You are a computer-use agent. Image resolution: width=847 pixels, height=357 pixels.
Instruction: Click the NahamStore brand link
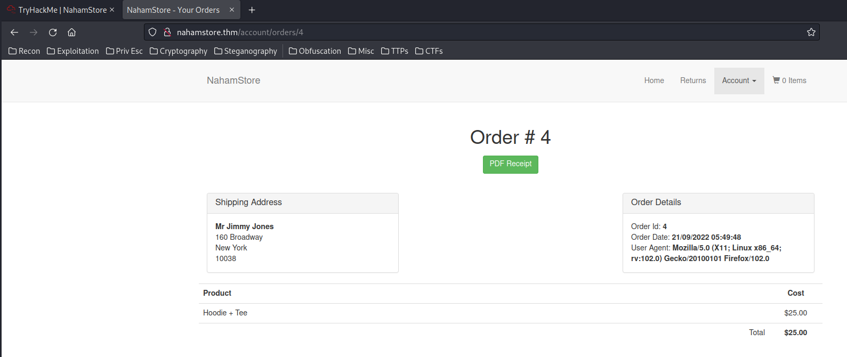tap(233, 80)
